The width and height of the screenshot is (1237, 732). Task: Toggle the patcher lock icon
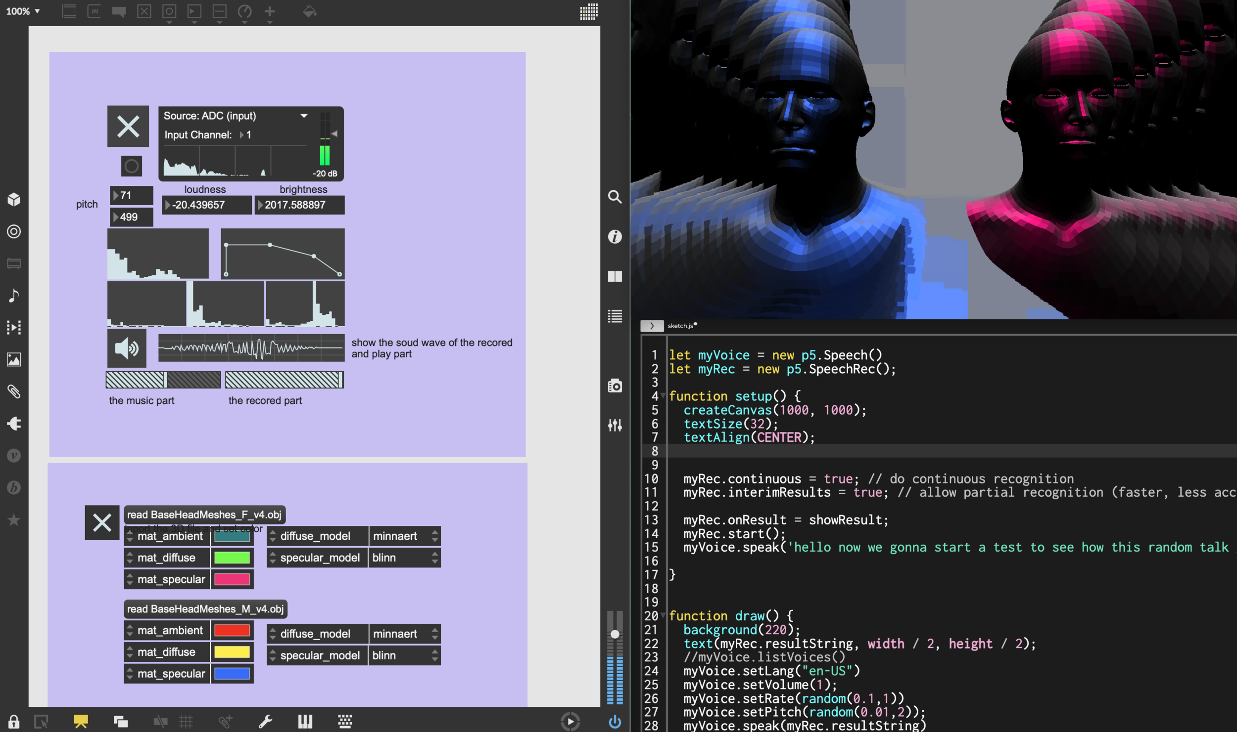tap(14, 721)
